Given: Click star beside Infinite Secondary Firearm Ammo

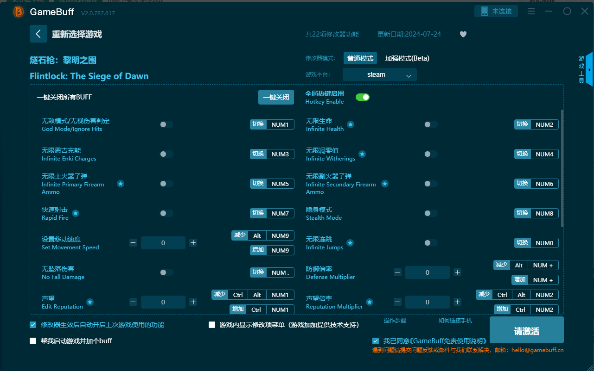Looking at the screenshot, I should (385, 184).
